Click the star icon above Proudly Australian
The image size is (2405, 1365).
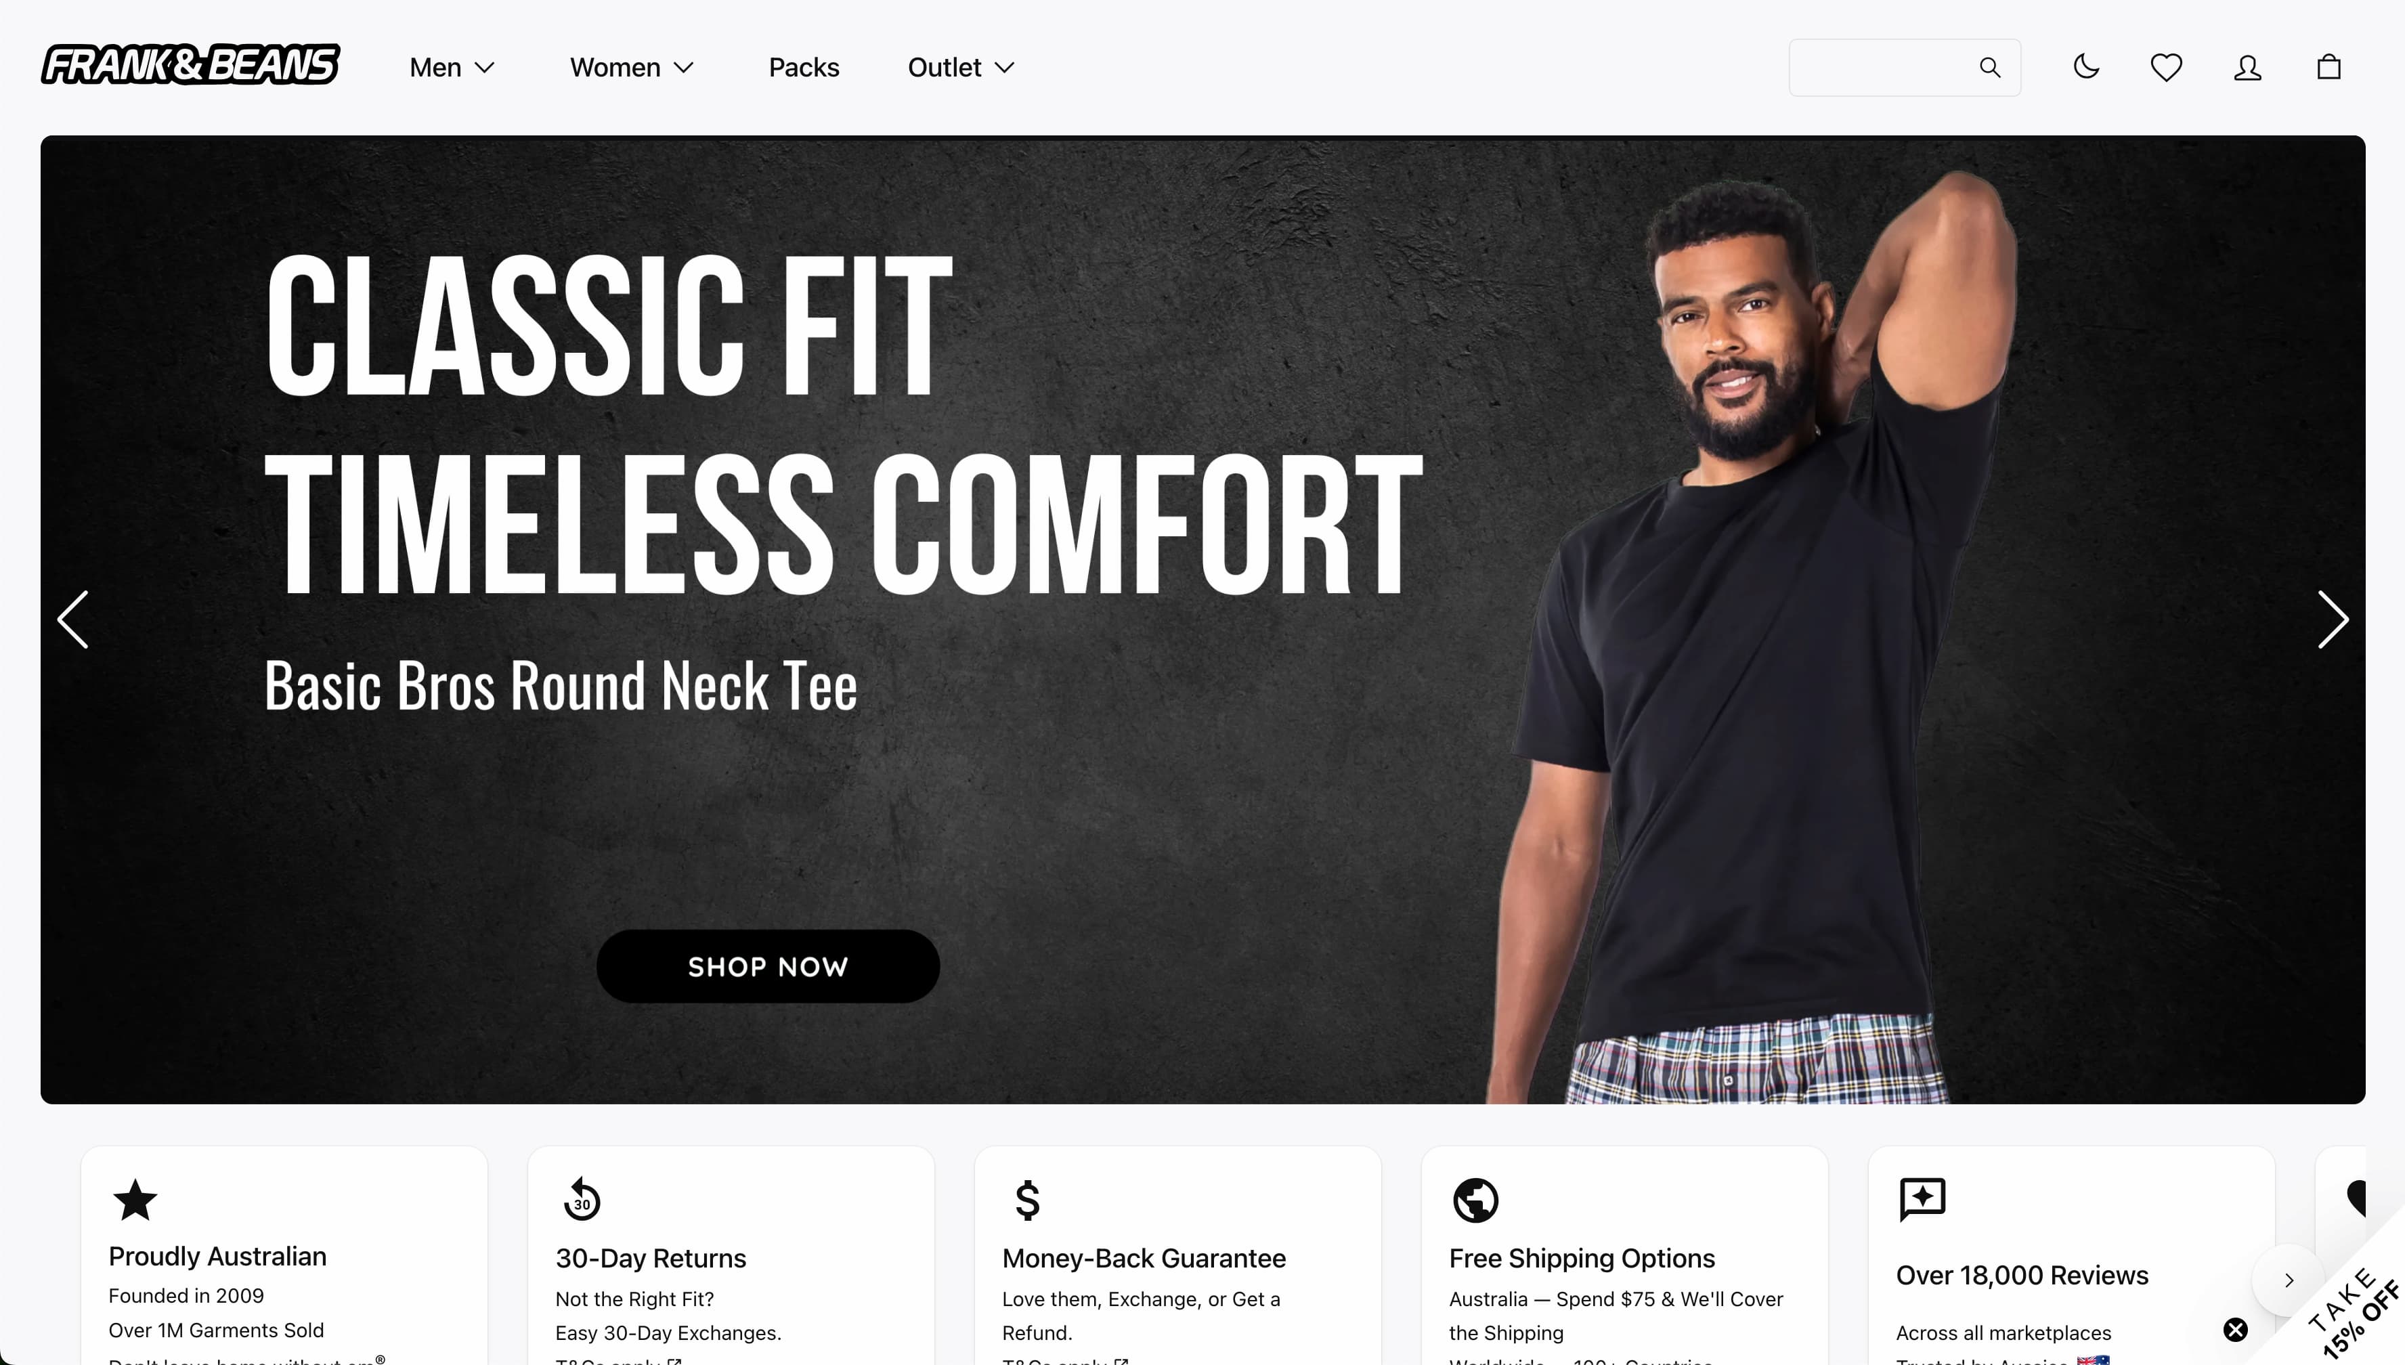pyautogui.click(x=135, y=1199)
